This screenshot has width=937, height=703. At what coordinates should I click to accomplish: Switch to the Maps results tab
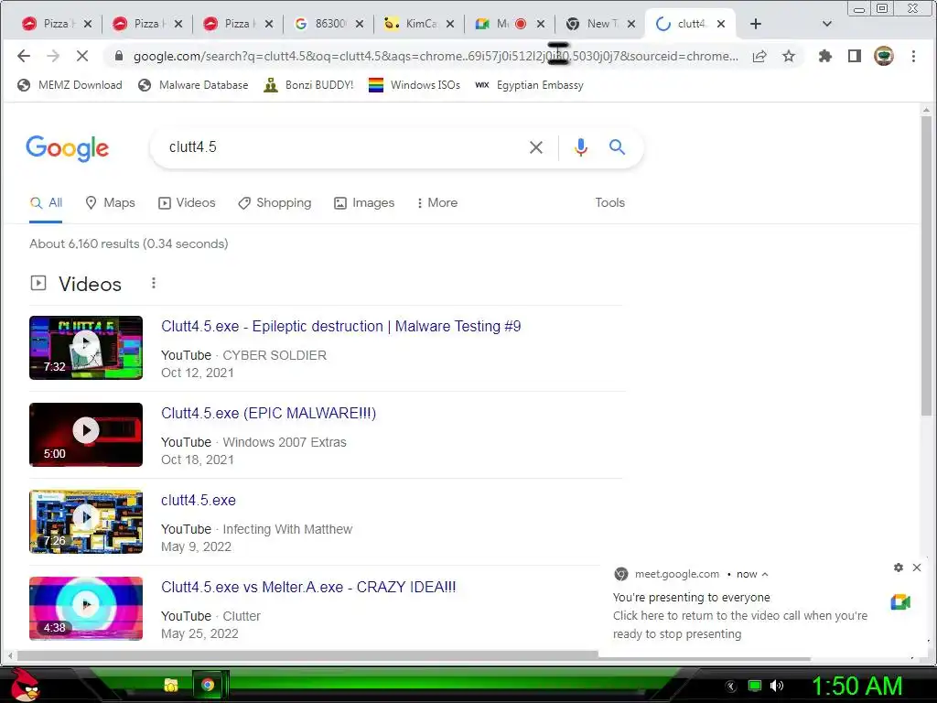111,202
